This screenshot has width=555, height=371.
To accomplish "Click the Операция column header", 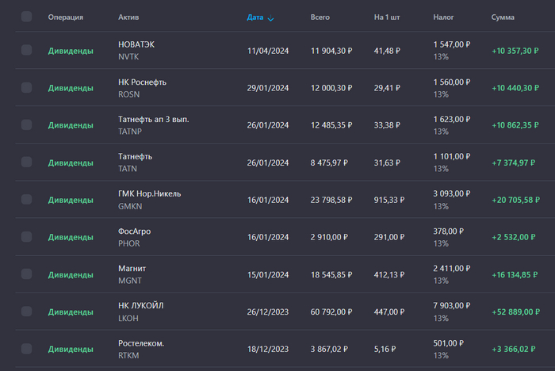I will [x=65, y=17].
